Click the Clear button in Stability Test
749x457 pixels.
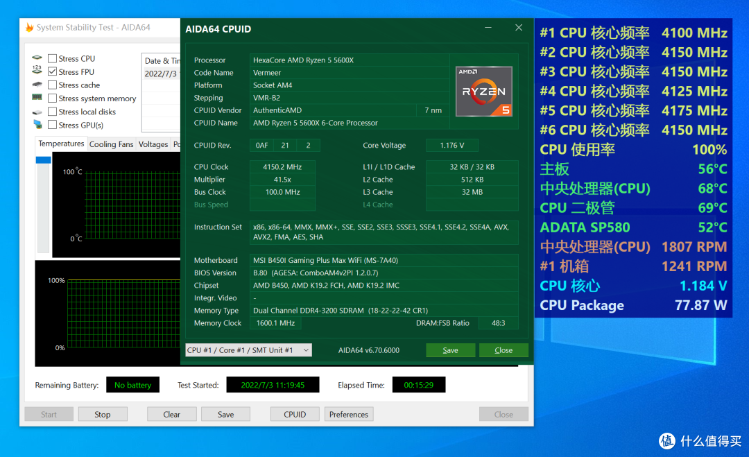(x=171, y=414)
